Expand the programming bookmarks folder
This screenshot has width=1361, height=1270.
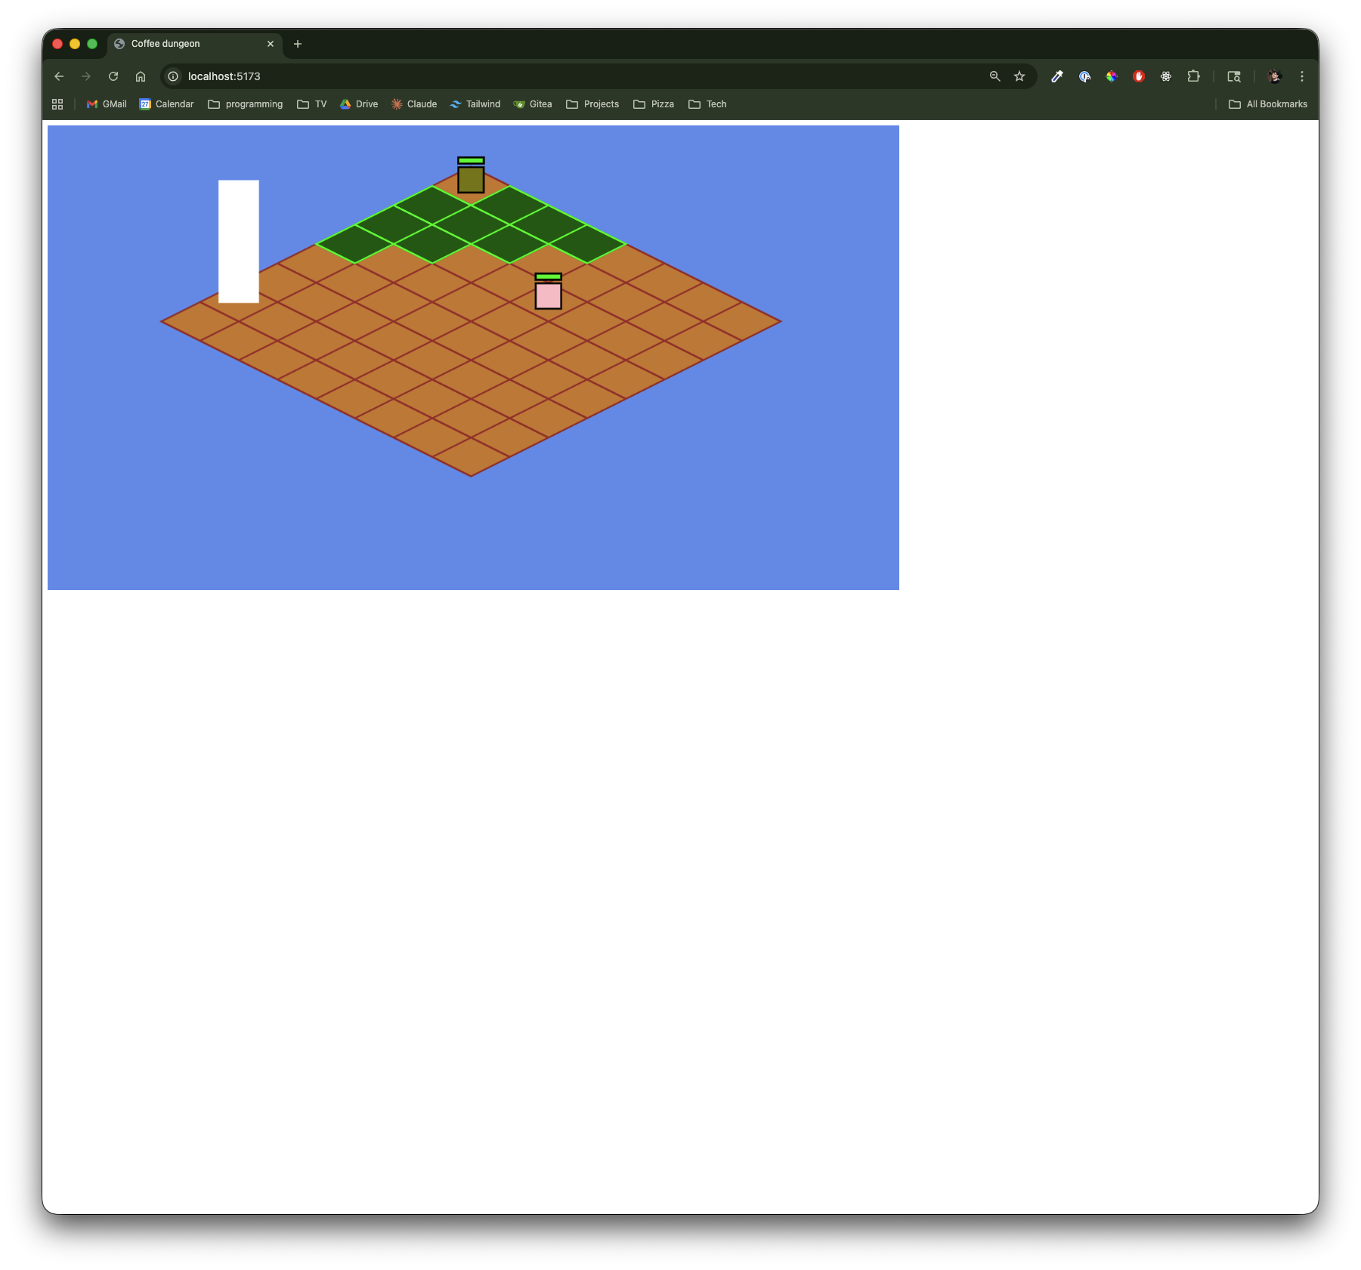[246, 104]
